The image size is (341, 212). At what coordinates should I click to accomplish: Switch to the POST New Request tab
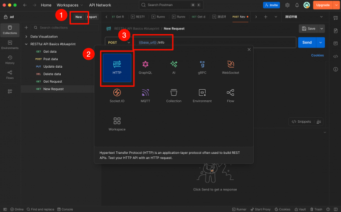(x=240, y=17)
